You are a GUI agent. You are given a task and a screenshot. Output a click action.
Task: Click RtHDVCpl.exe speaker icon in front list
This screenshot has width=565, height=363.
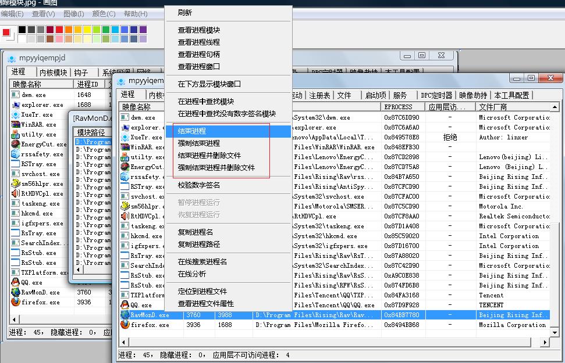(125, 216)
